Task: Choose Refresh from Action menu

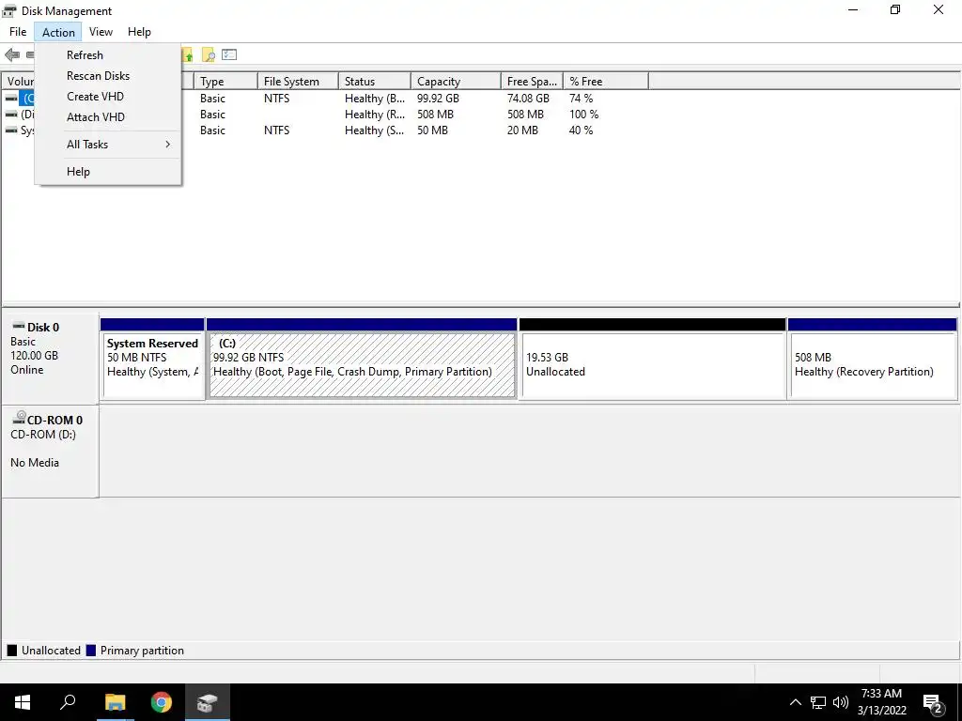Action: tap(108, 55)
